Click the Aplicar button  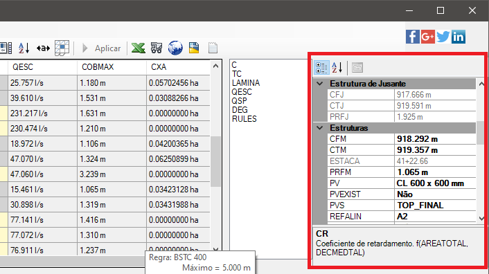click(x=102, y=48)
